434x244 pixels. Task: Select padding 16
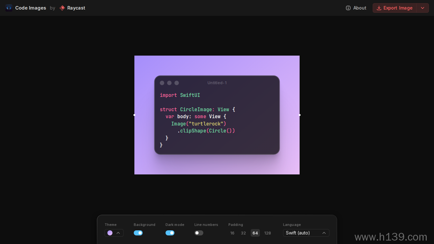[x=232, y=233]
